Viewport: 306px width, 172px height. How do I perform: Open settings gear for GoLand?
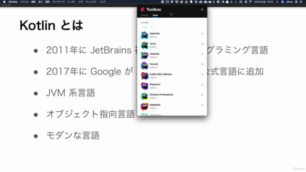pos(202,64)
